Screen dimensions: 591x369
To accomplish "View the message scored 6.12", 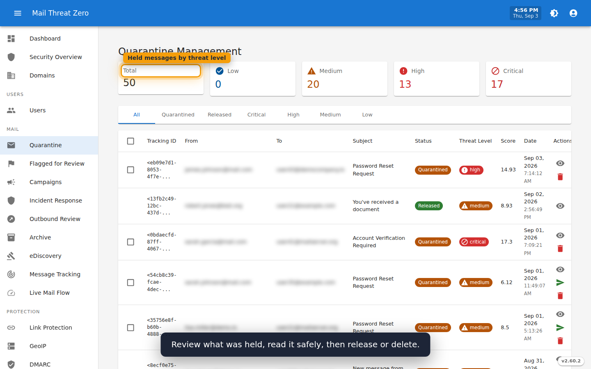I will tap(560, 269).
